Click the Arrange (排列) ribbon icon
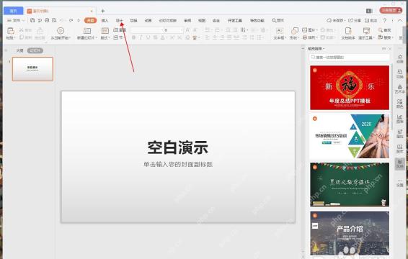The width and height of the screenshot is (408, 259). coord(304,37)
